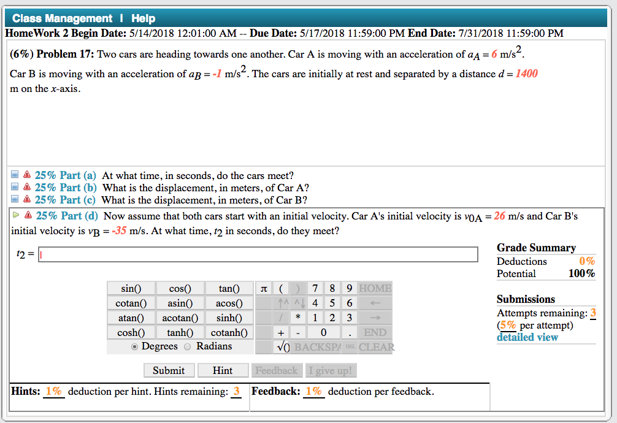The image size is (617, 423).
Task: Click the sin() function key
Action: click(x=131, y=288)
